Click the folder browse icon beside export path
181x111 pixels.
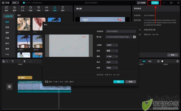(134, 37)
